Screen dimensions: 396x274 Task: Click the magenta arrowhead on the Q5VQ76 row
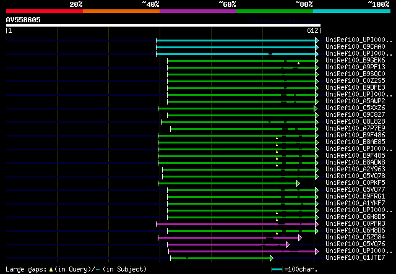tap(287, 245)
